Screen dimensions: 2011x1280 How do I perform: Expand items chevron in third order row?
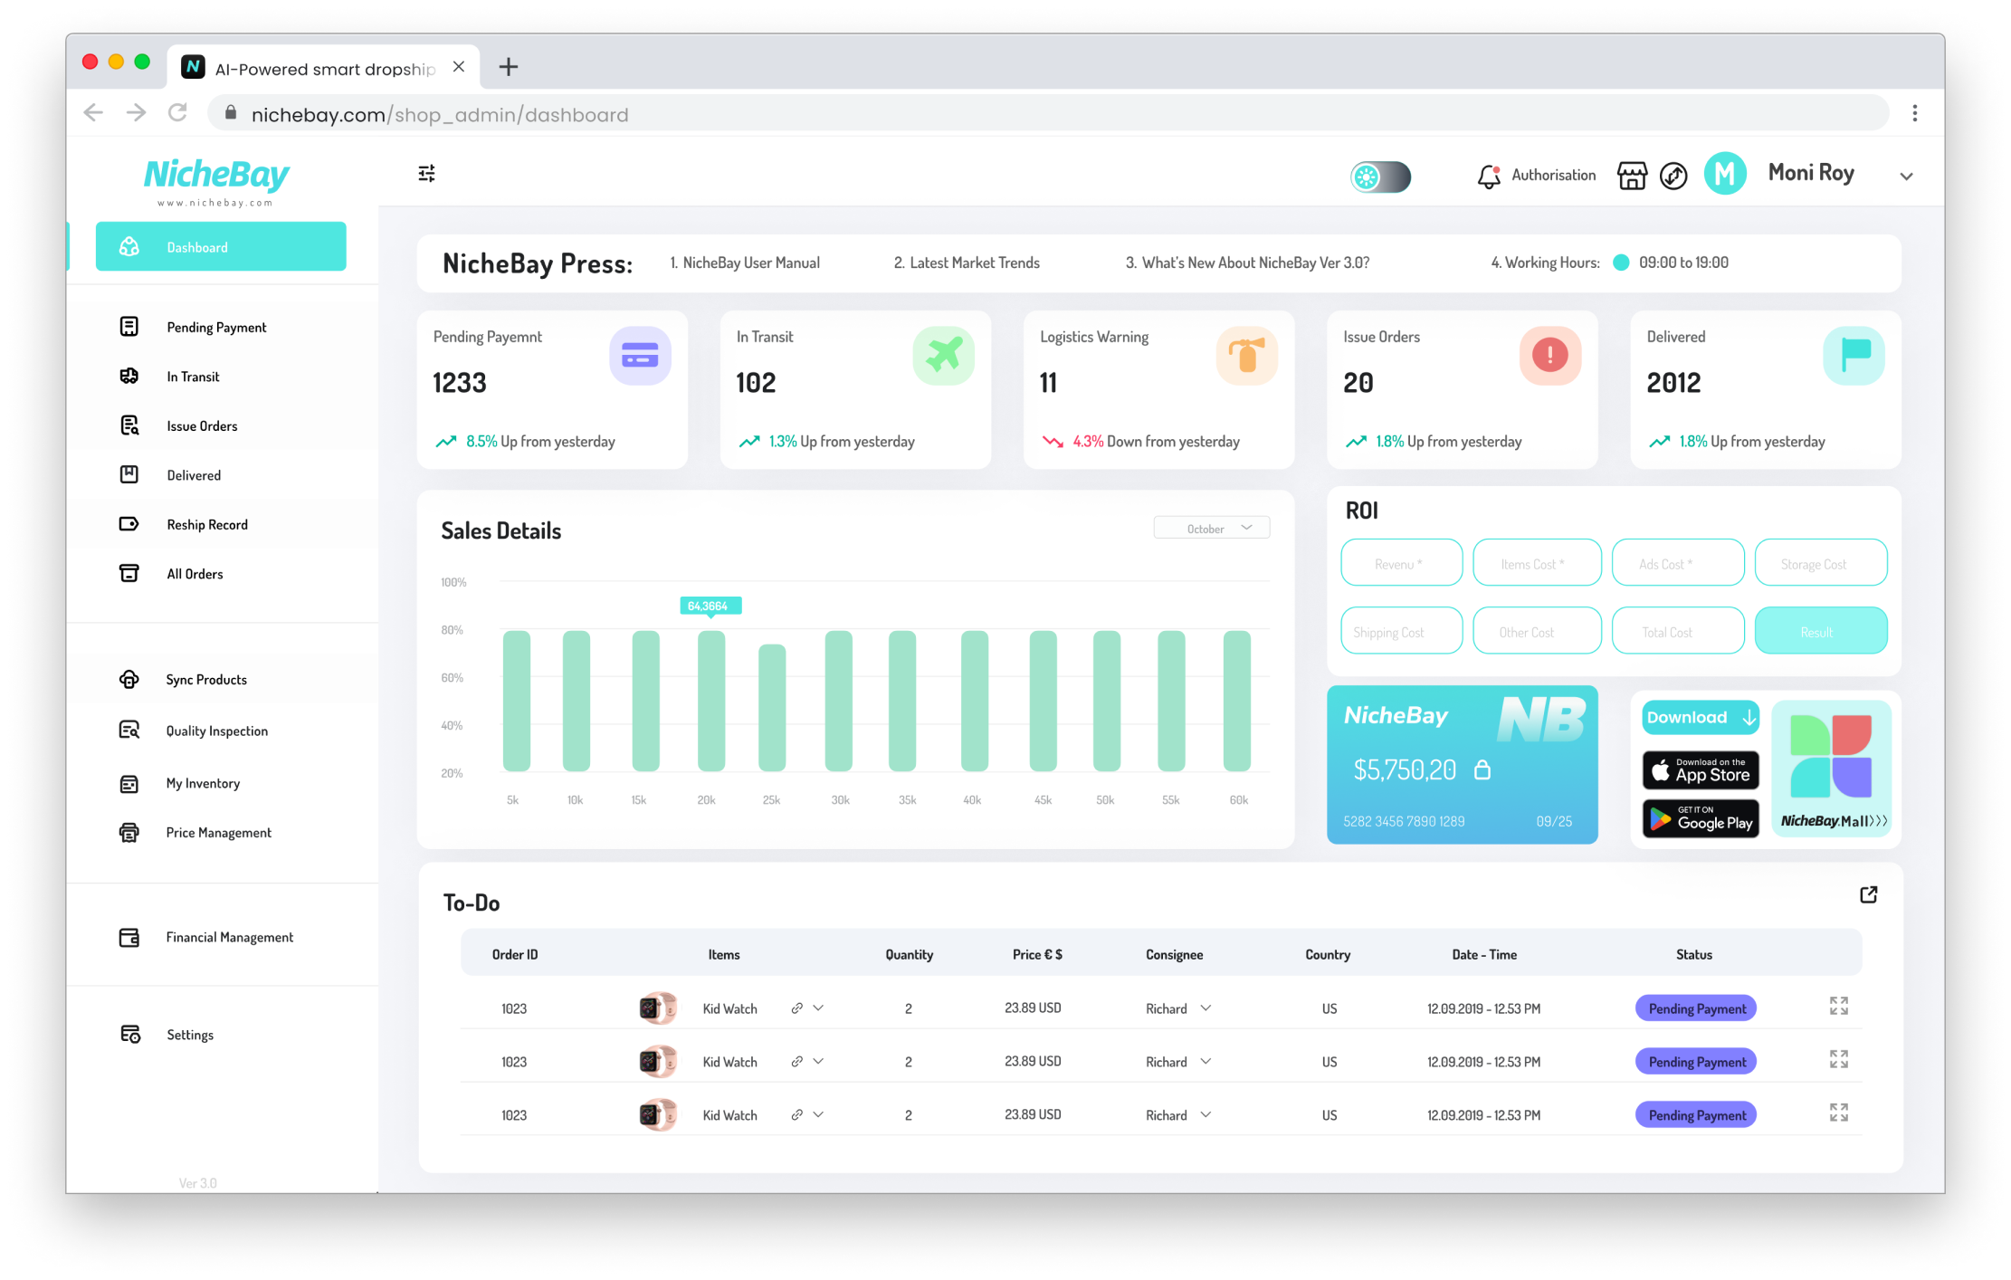coord(818,1114)
